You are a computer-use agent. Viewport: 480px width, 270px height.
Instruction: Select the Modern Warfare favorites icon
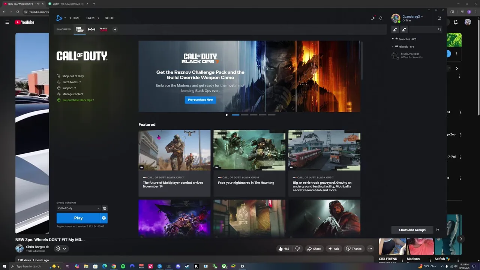tap(91, 29)
